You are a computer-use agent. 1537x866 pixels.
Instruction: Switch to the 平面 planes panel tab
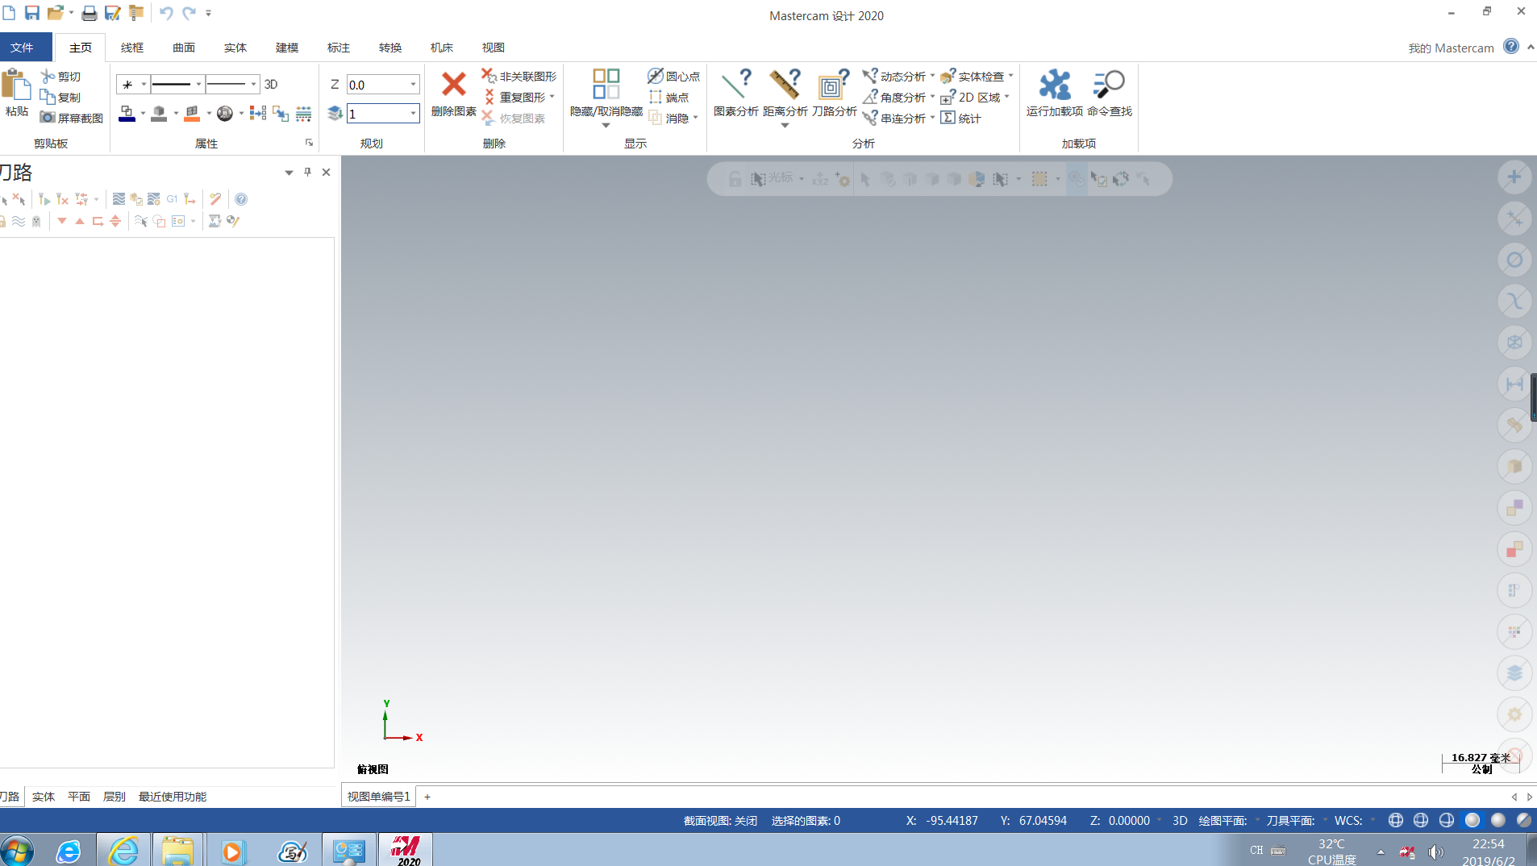coord(79,797)
